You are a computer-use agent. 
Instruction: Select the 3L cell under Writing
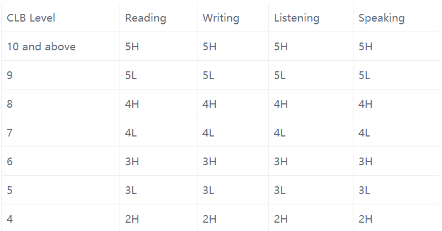coord(209,191)
